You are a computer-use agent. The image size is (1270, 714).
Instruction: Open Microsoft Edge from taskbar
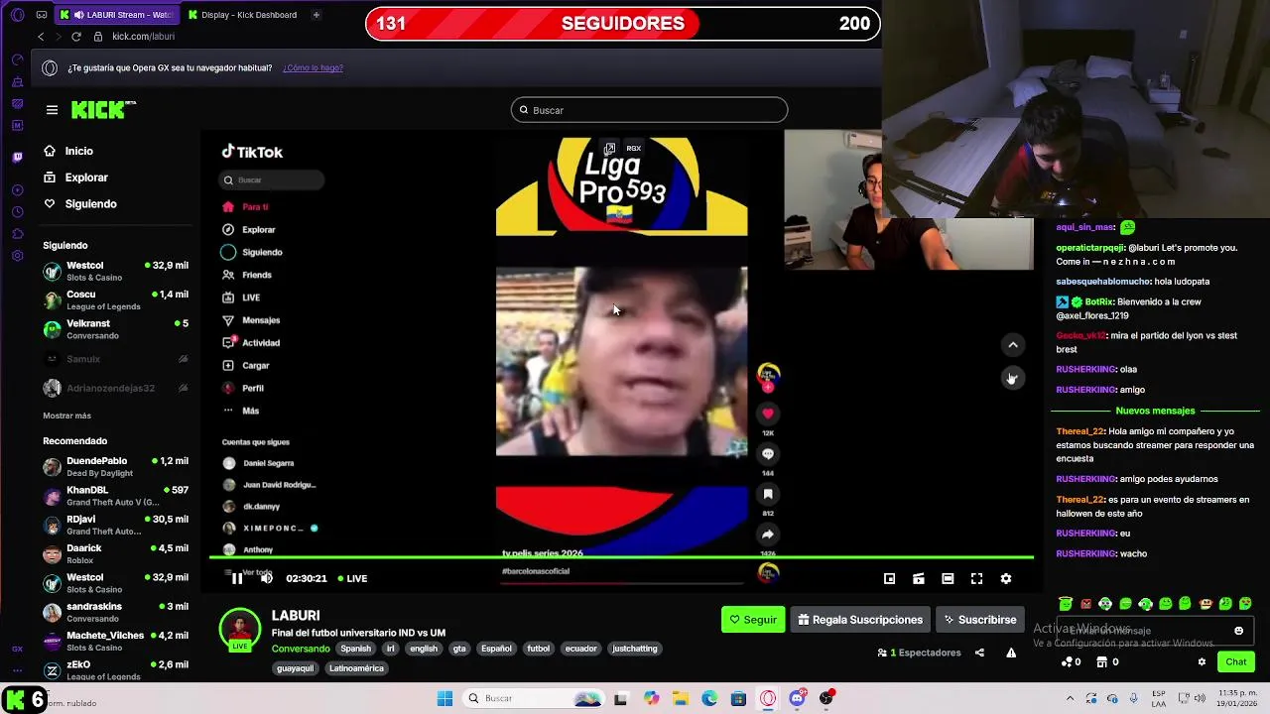709,698
